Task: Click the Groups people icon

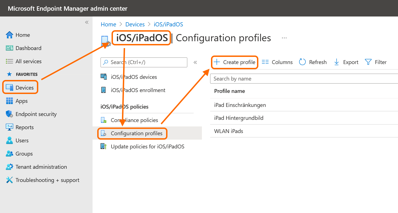Action: [9, 154]
